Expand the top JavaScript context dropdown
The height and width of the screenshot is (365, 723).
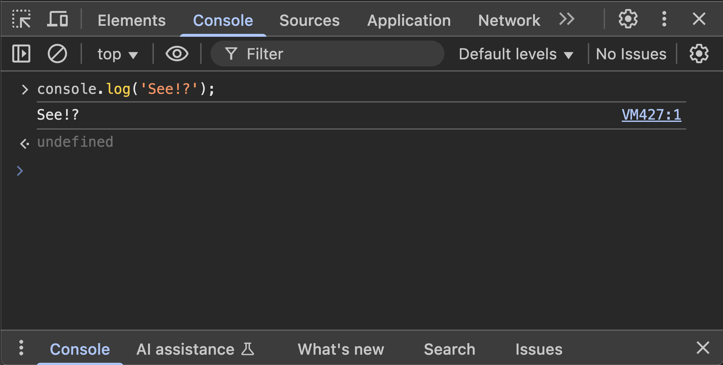(117, 54)
